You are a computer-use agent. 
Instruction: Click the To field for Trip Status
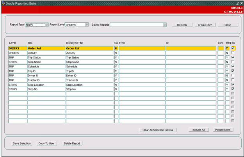pyautogui.click(x=191, y=57)
